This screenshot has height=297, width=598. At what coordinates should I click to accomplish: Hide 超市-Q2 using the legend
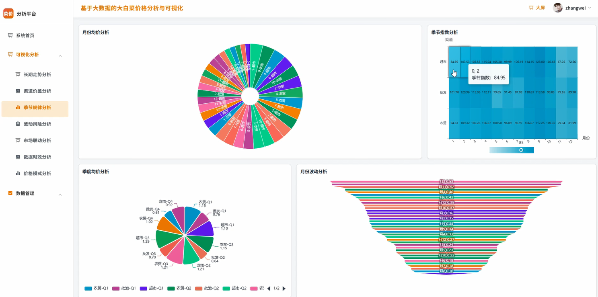(234, 288)
